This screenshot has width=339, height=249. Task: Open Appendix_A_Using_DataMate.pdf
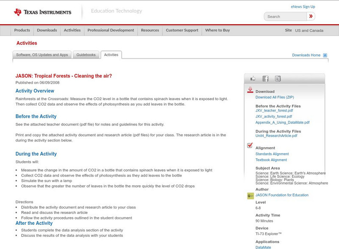pos(282,123)
